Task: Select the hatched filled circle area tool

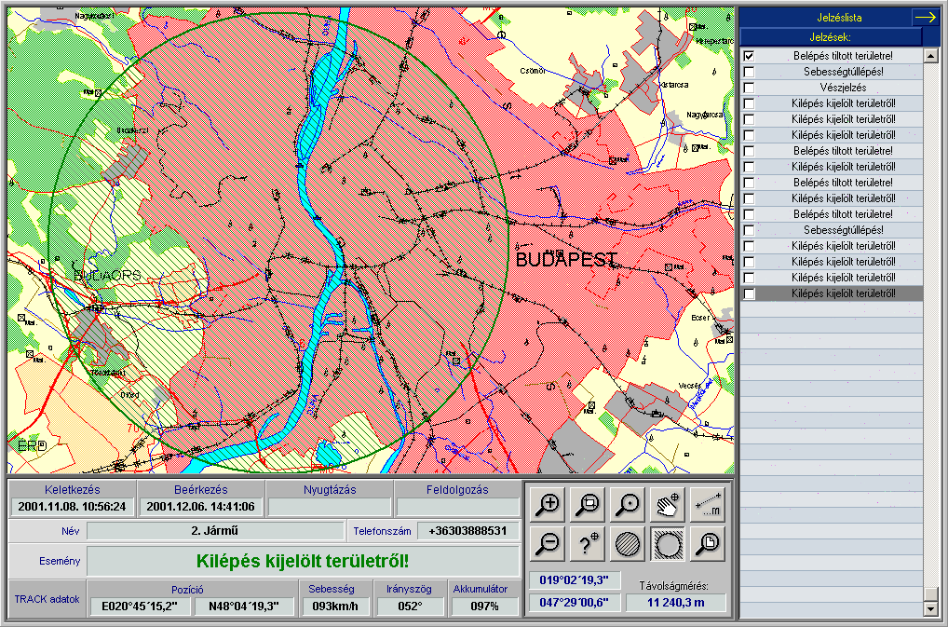Action: (628, 544)
